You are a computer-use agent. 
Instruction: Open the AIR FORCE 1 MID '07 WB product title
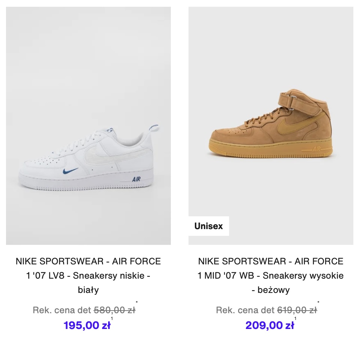click(271, 276)
